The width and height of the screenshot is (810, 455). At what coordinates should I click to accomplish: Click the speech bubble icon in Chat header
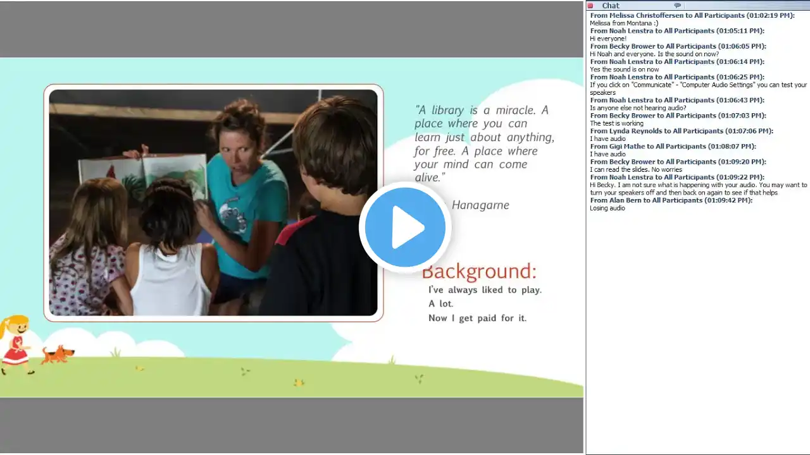(x=678, y=6)
